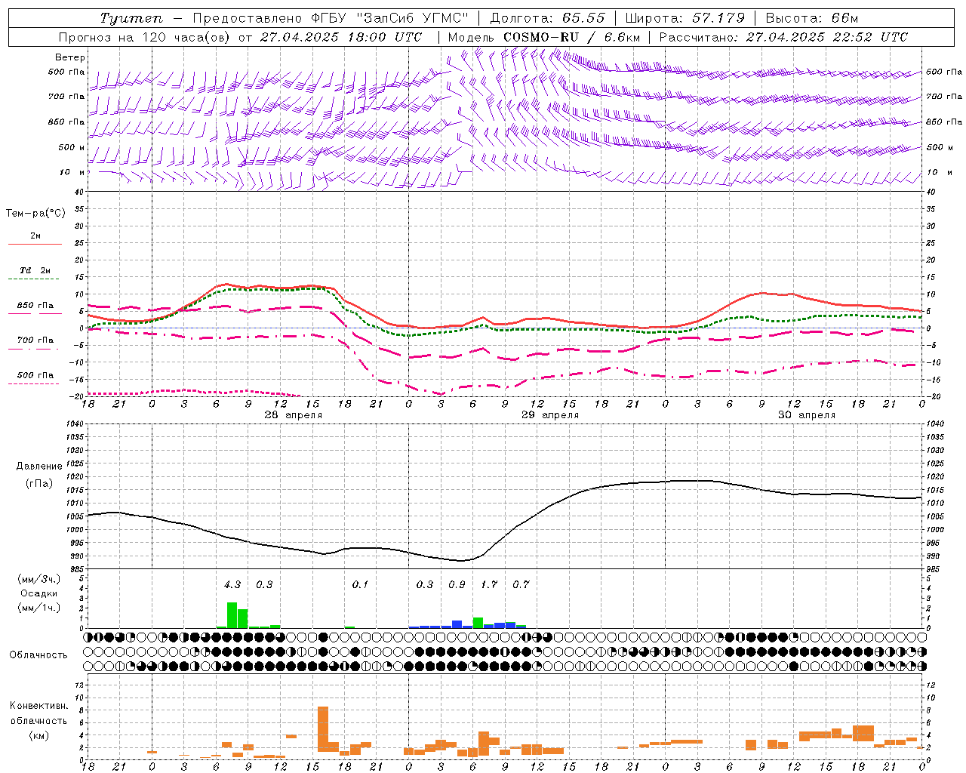Viewport: 966px width, 773px height.
Task: Click the "30 апреля" date label
Action: pos(807,415)
